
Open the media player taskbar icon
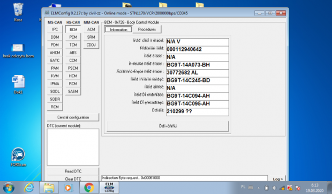[69, 188]
